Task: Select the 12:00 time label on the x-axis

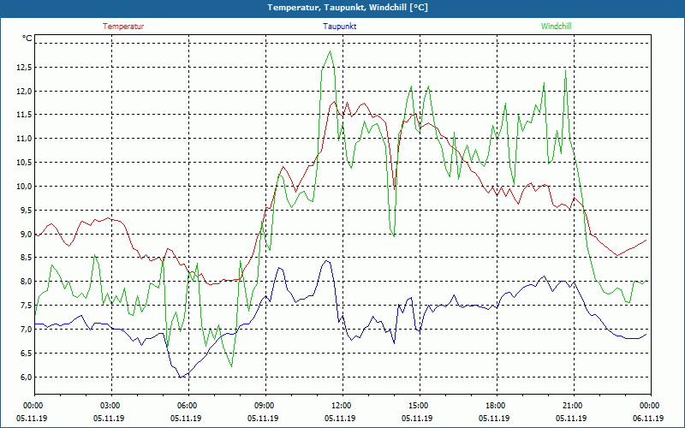Action: tap(342, 406)
